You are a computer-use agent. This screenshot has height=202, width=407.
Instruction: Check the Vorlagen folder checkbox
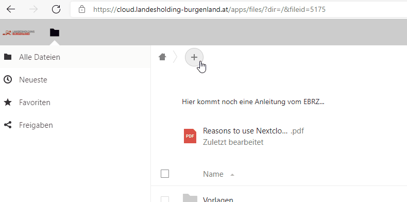[165, 199]
